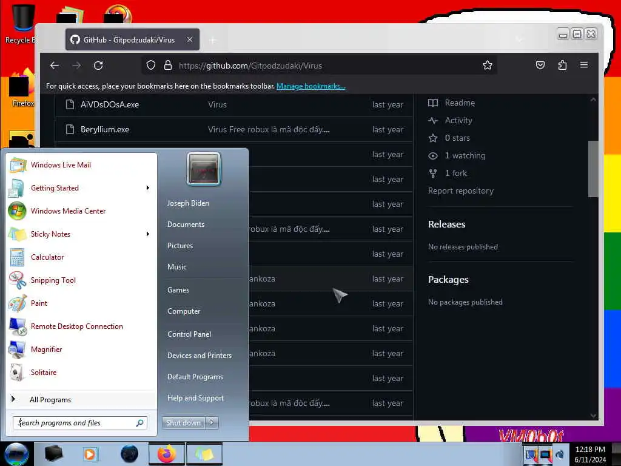Open Firefox tracking protection shield icon
The height and width of the screenshot is (466, 621).
[151, 66]
